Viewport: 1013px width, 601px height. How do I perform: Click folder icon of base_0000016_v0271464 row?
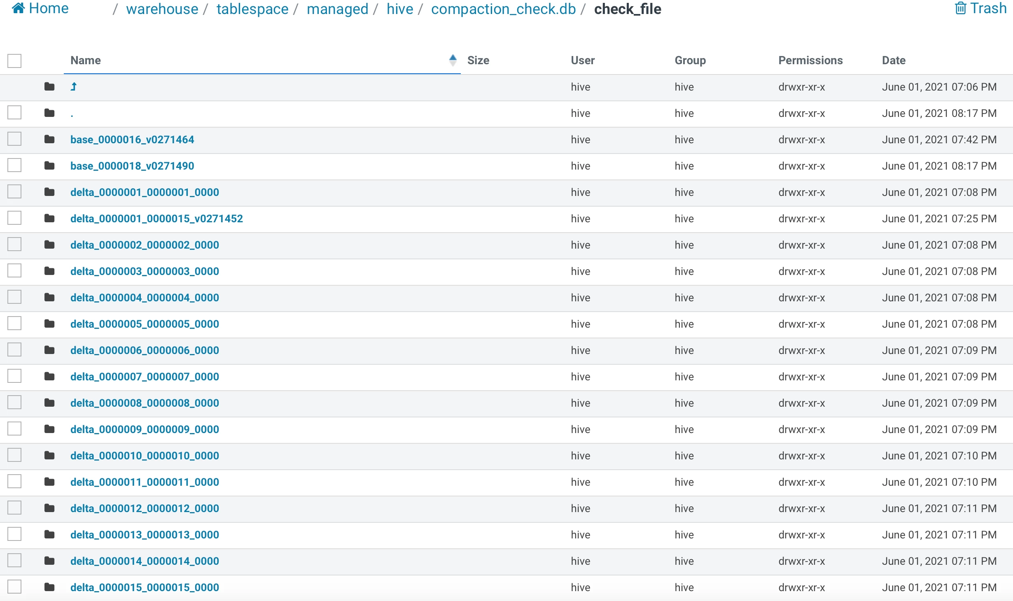(49, 139)
